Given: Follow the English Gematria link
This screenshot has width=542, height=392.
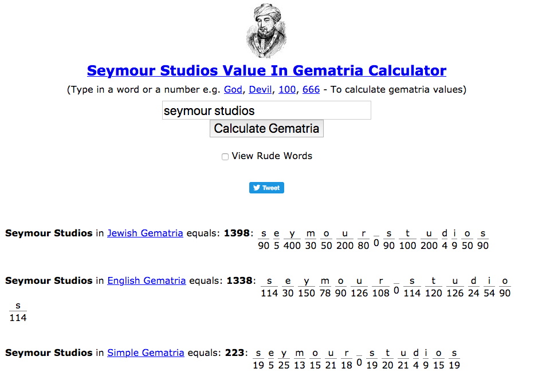Looking at the screenshot, I should 147,280.
